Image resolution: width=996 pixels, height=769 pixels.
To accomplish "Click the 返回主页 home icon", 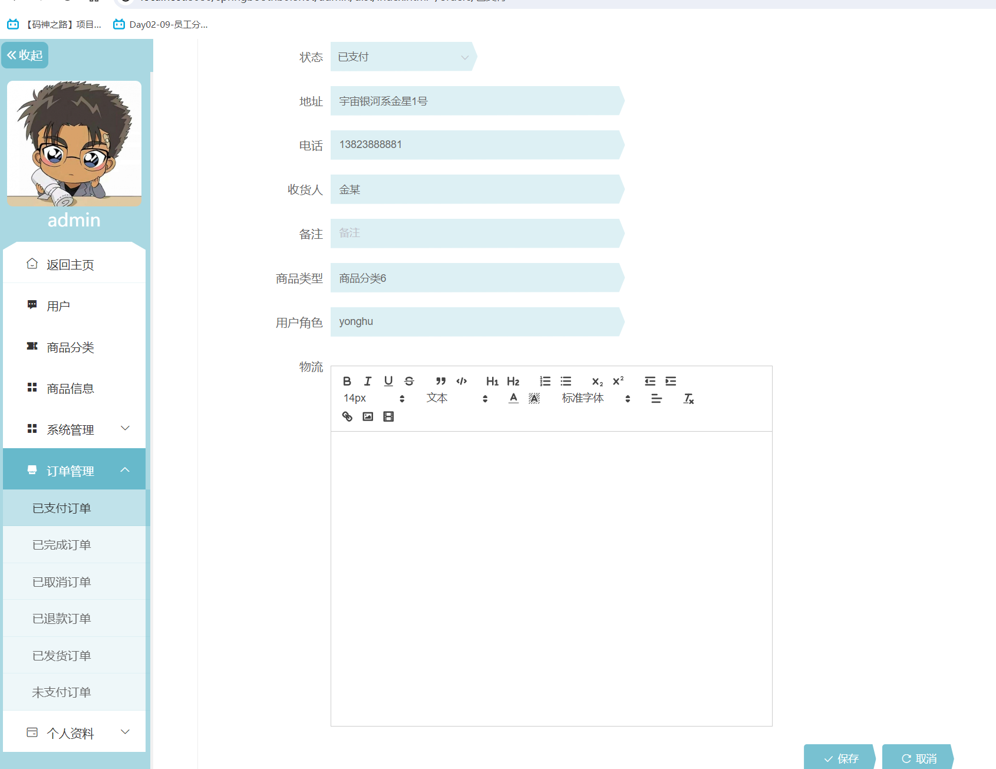I will [x=32, y=264].
